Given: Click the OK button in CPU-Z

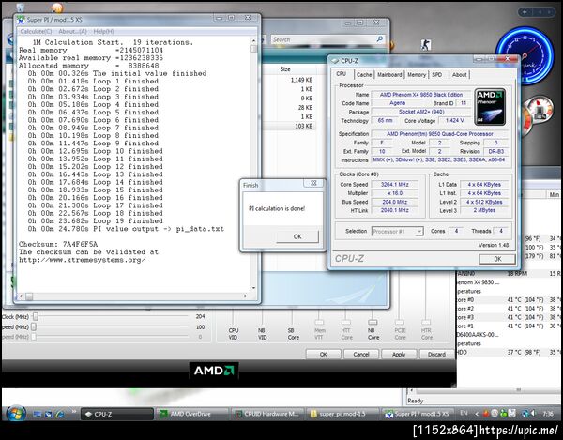Looking at the screenshot, I should point(497,259).
